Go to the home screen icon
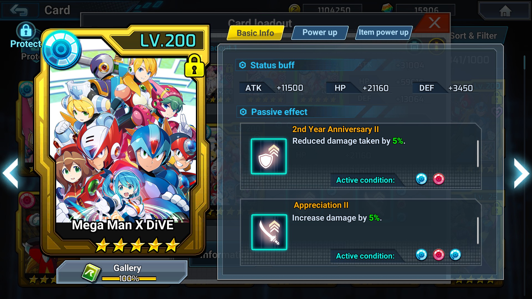 505,11
